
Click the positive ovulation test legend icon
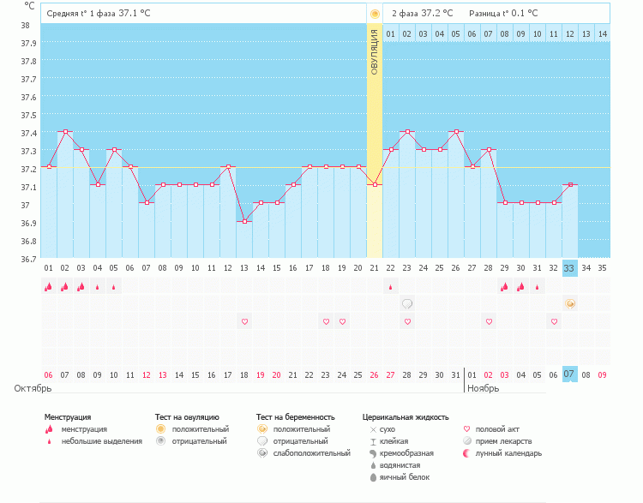click(160, 428)
